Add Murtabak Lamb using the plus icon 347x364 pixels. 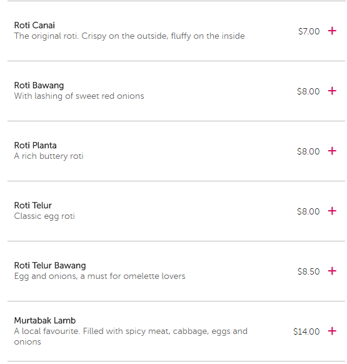click(x=332, y=331)
